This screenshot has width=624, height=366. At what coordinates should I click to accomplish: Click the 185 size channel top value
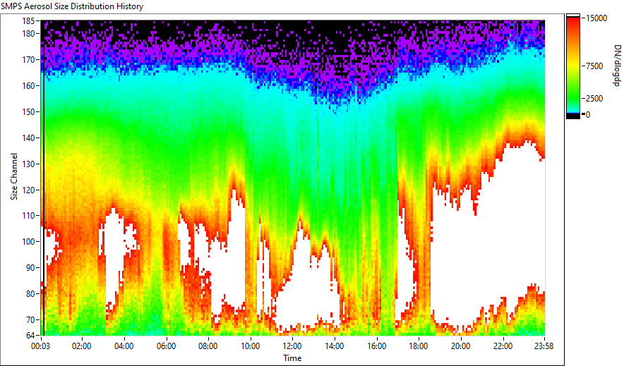click(x=29, y=20)
